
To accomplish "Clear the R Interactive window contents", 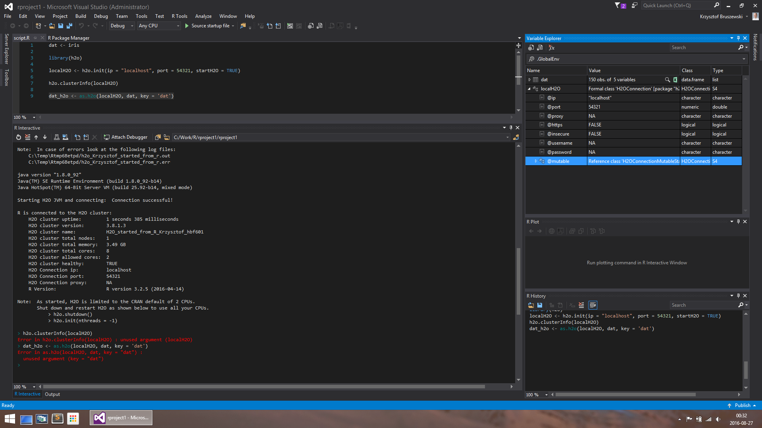I will click(27, 137).
